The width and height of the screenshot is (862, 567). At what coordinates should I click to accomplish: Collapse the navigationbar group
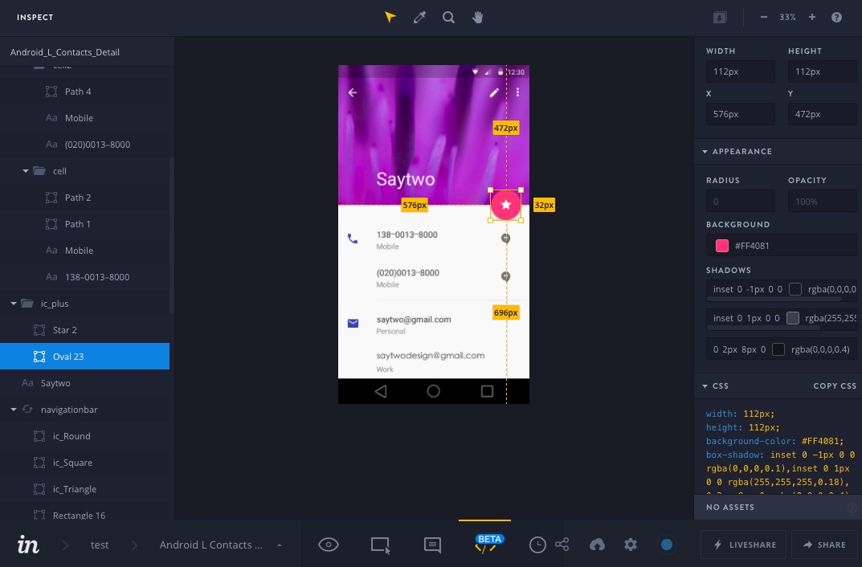click(x=13, y=410)
